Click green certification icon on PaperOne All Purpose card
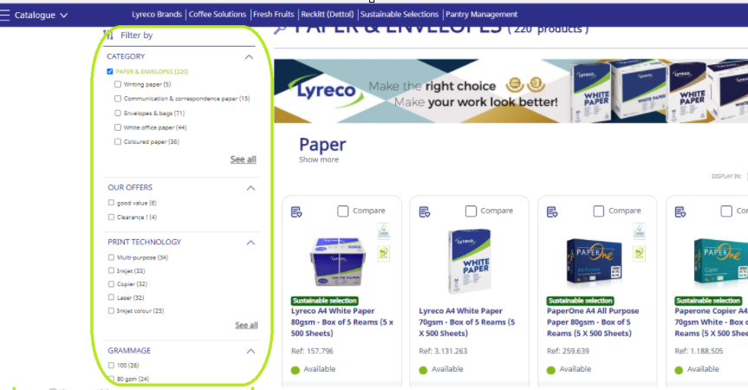This screenshot has width=748, height=390. [x=640, y=253]
